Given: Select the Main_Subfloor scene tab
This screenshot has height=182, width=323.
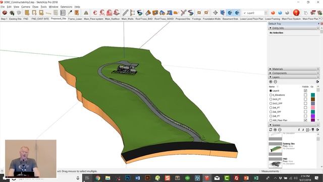Looking at the screenshot, I should [112, 19].
